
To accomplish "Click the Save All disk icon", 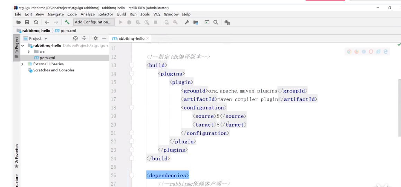I will coord(27,22).
